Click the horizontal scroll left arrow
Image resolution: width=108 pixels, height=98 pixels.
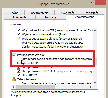pyautogui.click(x=13, y=87)
